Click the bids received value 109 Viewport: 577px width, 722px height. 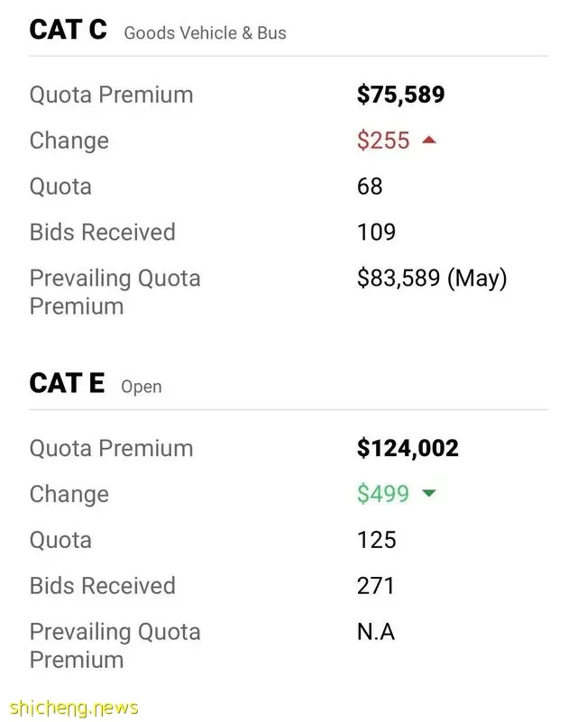coord(377,232)
